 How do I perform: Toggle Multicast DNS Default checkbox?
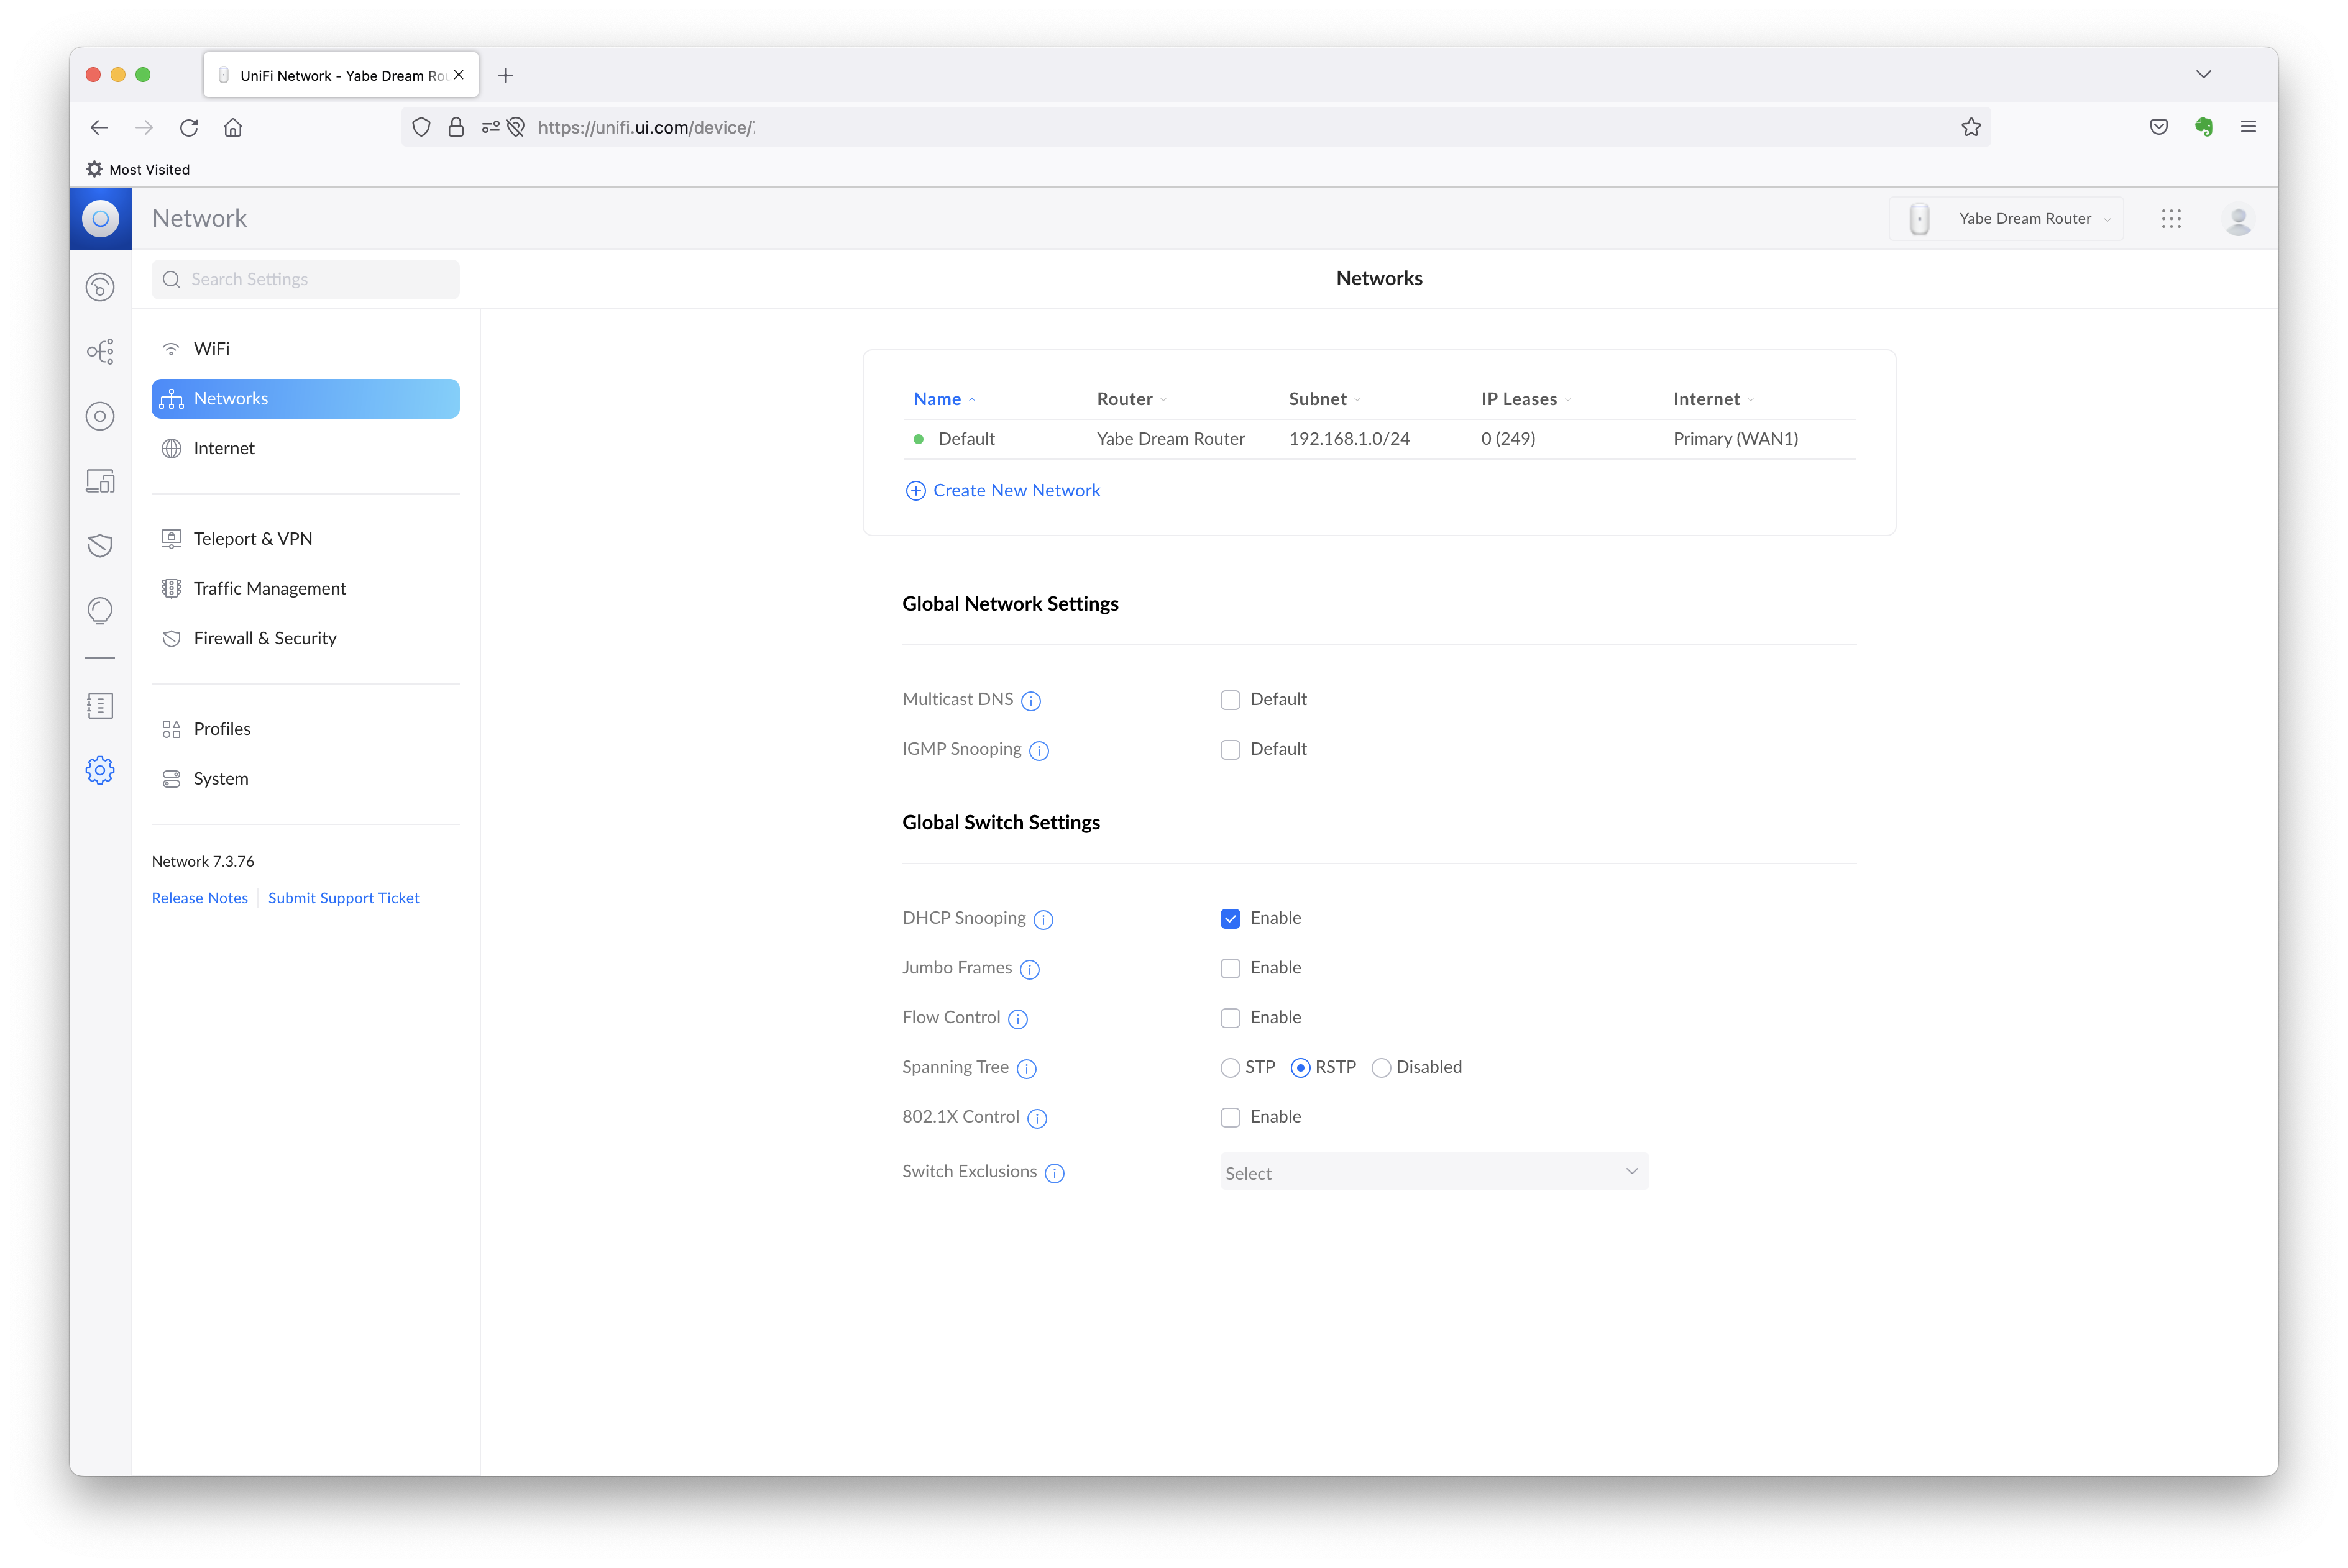pos(1231,700)
